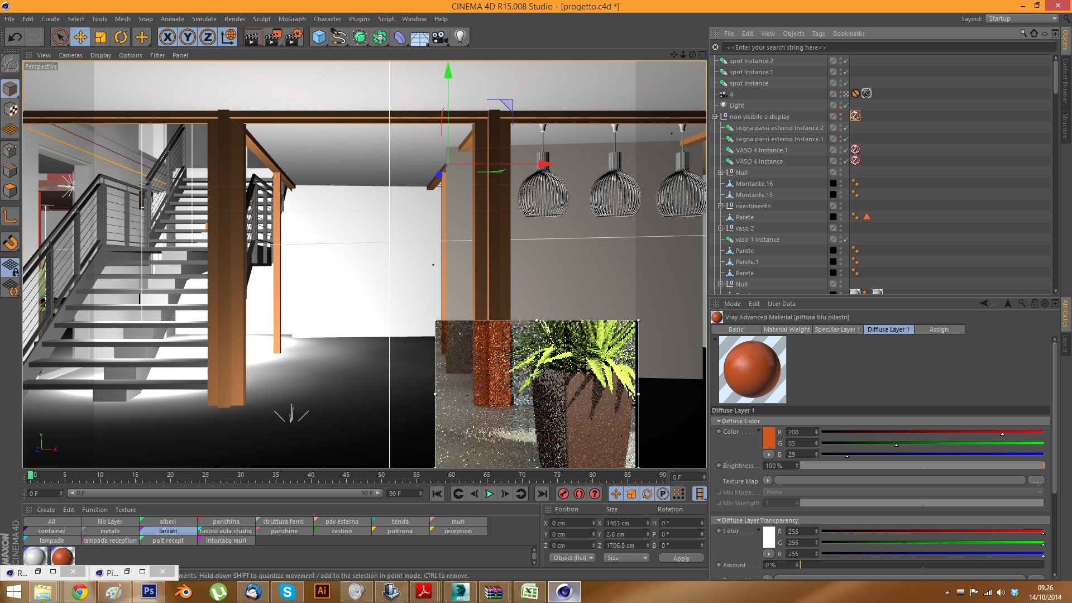
Task: Open the Render to Picture Viewer icon
Action: pyautogui.click(x=273, y=37)
